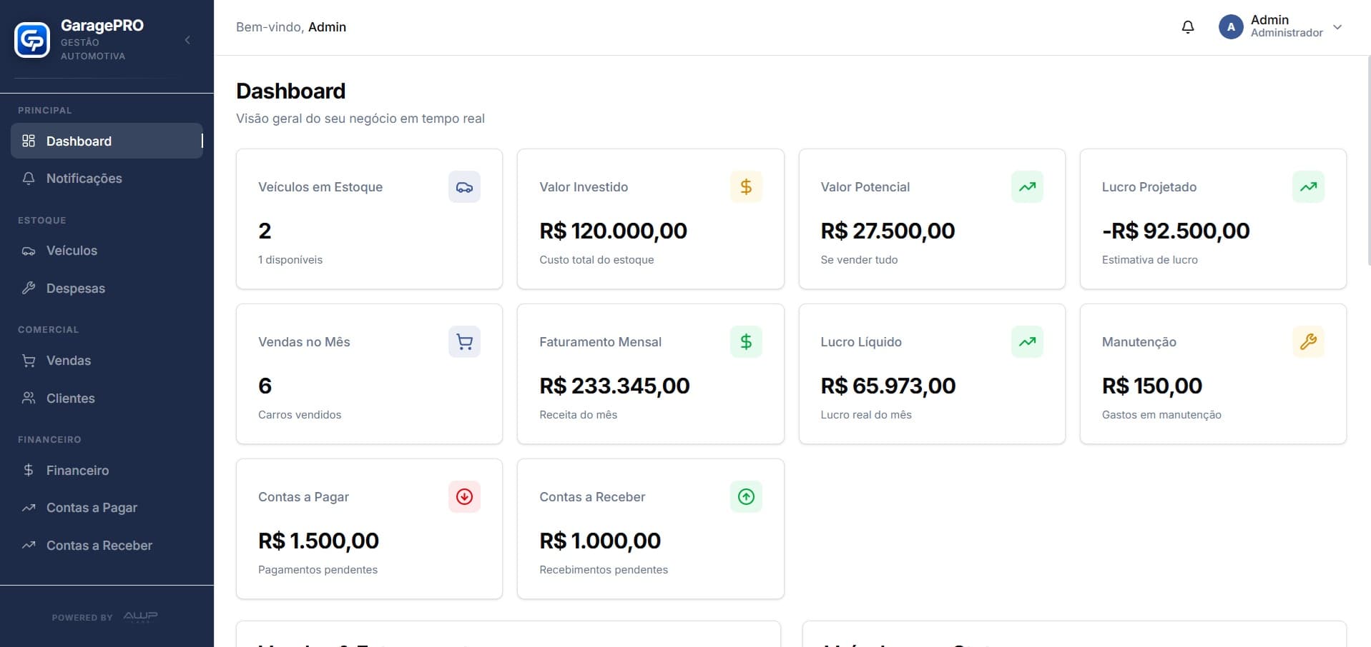Click the AWP logo in sidebar footer
This screenshot has width=1371, height=647.
(x=140, y=616)
